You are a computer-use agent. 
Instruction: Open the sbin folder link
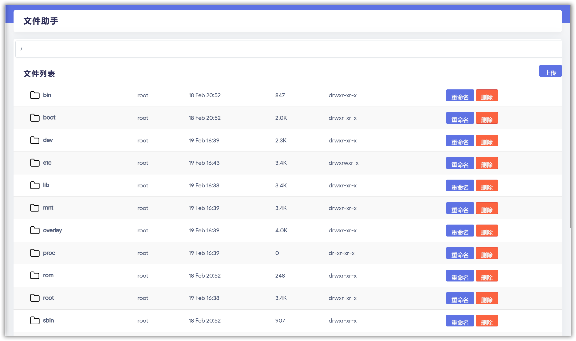click(48, 320)
